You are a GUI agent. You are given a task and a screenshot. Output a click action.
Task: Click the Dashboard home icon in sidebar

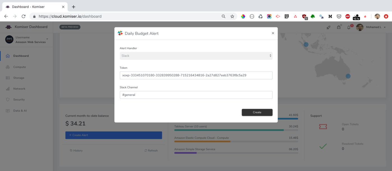[x=8, y=56]
